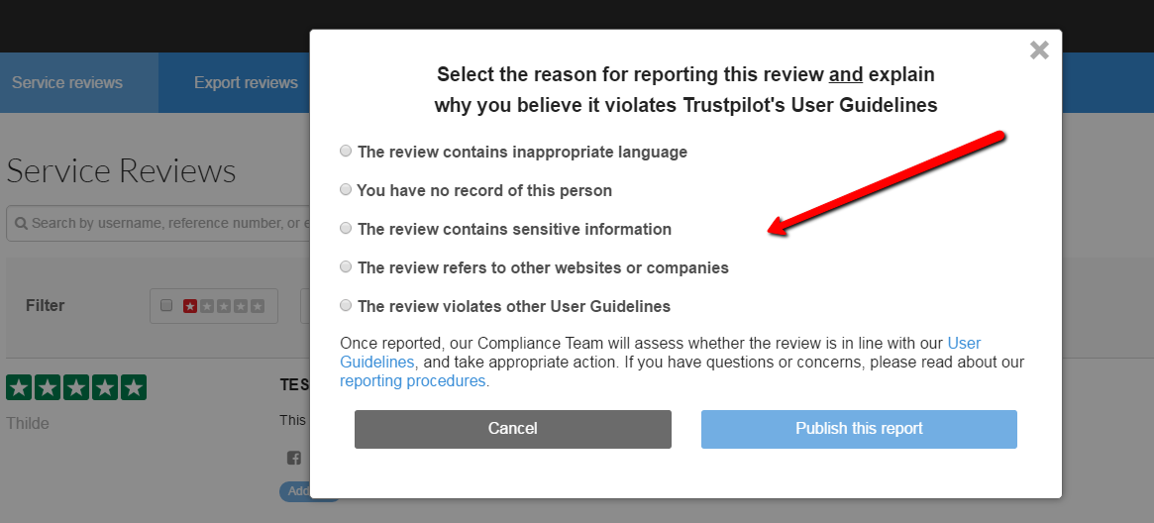Tick the one-star filter checkbox
1154x523 pixels.
[x=166, y=305]
